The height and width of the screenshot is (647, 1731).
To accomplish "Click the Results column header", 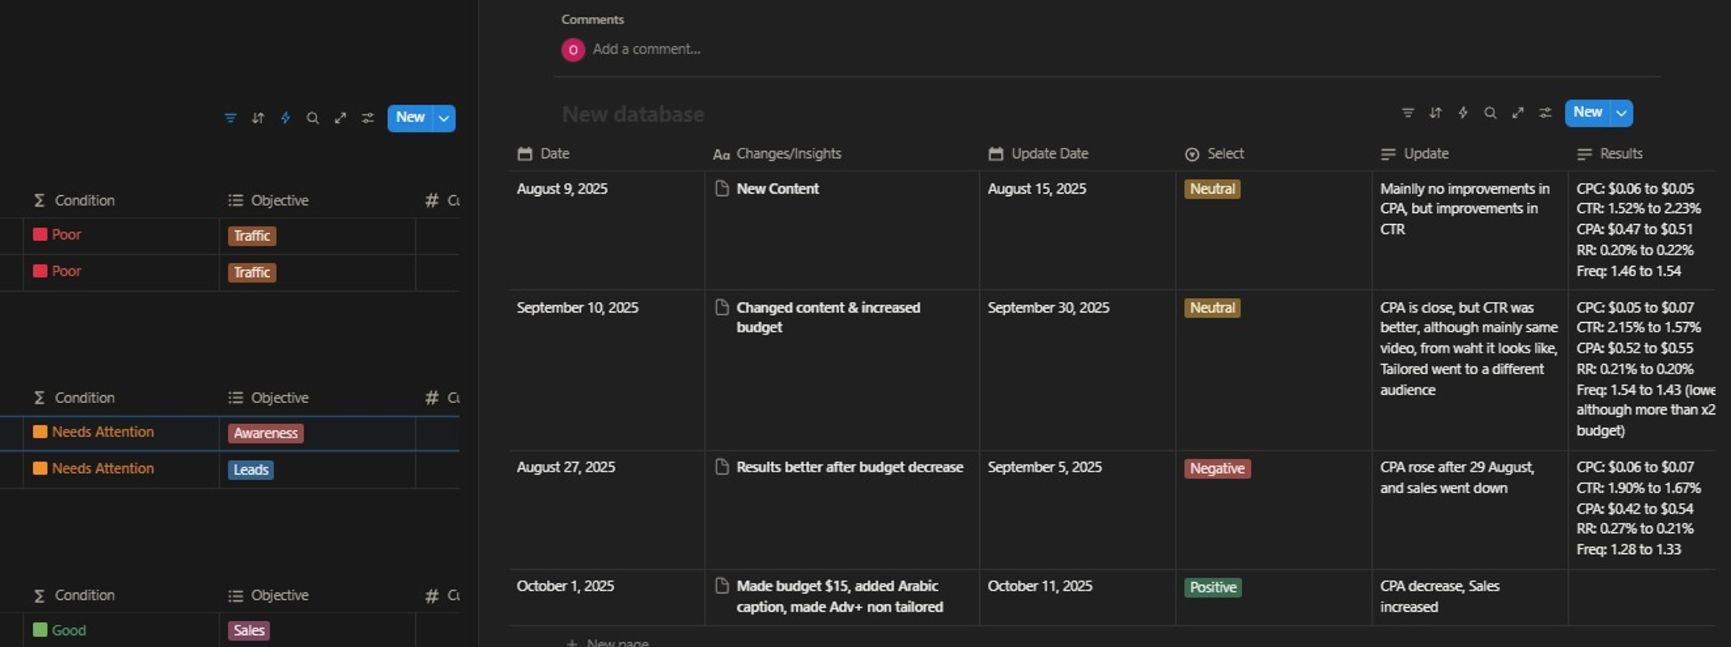I will (x=1643, y=154).
